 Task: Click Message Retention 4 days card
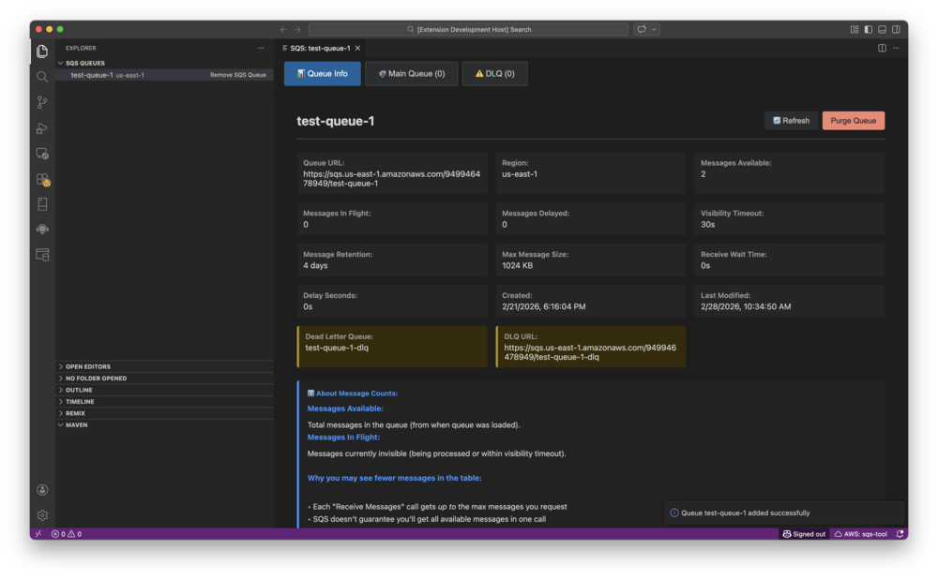(x=392, y=260)
